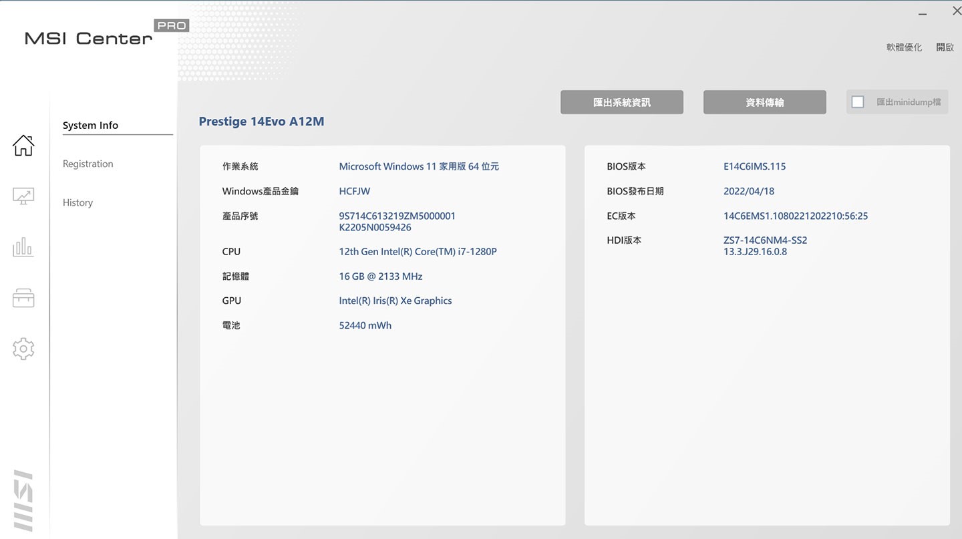
Task: Click the HDI版本 label
Action: [x=624, y=240]
